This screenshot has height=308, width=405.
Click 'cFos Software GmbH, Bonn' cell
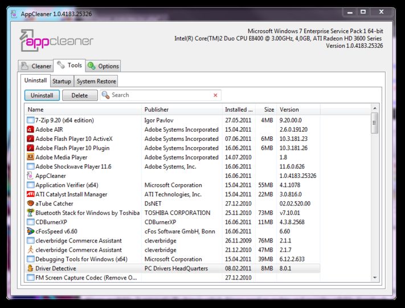coord(180,231)
